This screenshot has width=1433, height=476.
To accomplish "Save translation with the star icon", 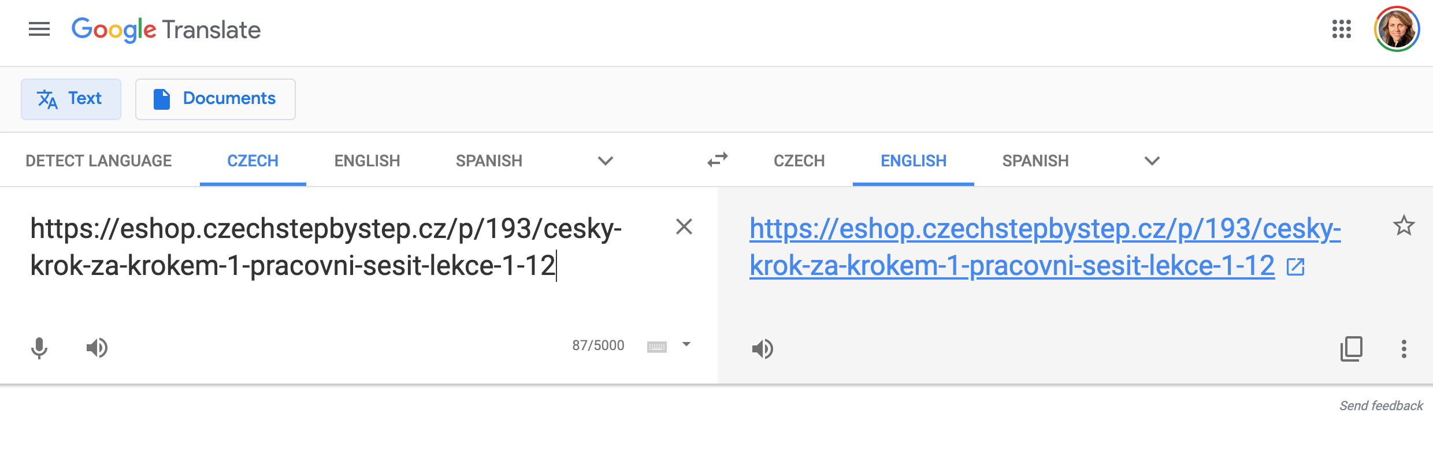I will coord(1404,225).
